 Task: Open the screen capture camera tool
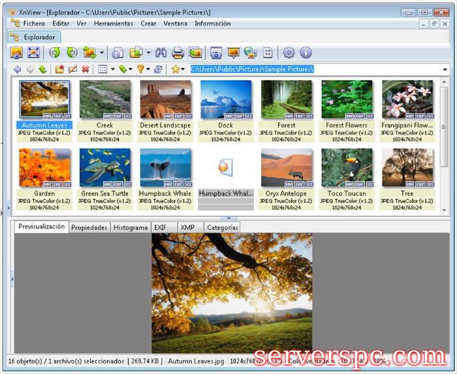point(216,53)
